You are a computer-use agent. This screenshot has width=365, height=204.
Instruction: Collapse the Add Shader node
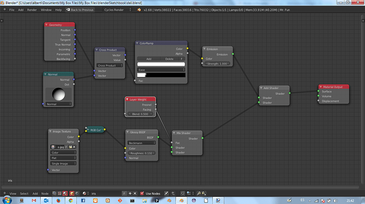261,88
